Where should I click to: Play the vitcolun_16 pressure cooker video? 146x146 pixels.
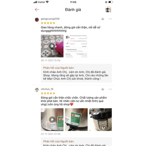[52, 119]
